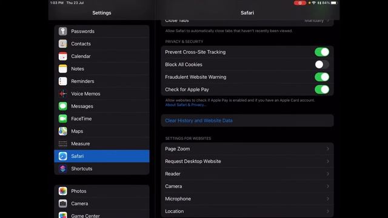The width and height of the screenshot is (388, 218).
Task: Select Reminders in settings sidebar
Action: (102, 81)
